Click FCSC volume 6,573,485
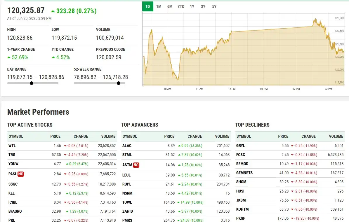This screenshot has height=222, width=349. click(336, 155)
